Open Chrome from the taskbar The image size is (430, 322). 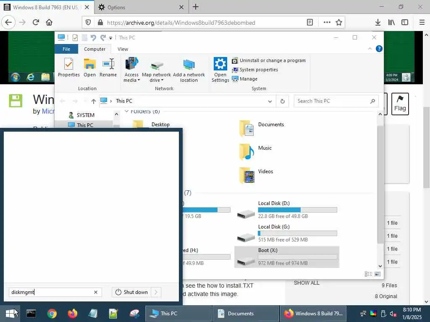click(x=52, y=314)
